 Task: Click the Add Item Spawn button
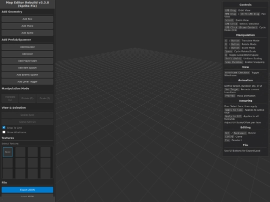(x=27, y=68)
